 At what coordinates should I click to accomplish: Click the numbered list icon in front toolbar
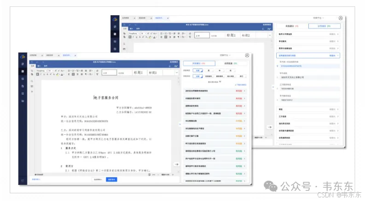[x=73, y=71]
